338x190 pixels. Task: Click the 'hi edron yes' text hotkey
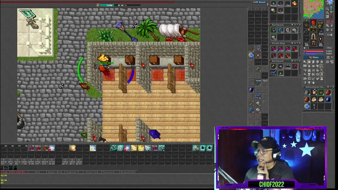(11, 162)
